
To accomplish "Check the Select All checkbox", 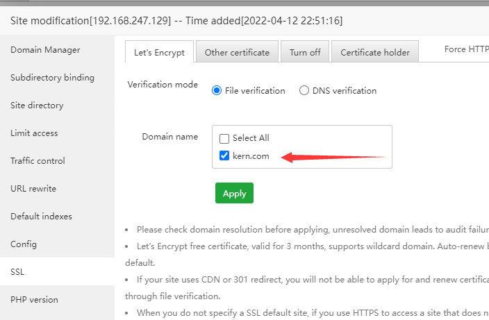I will (x=224, y=138).
